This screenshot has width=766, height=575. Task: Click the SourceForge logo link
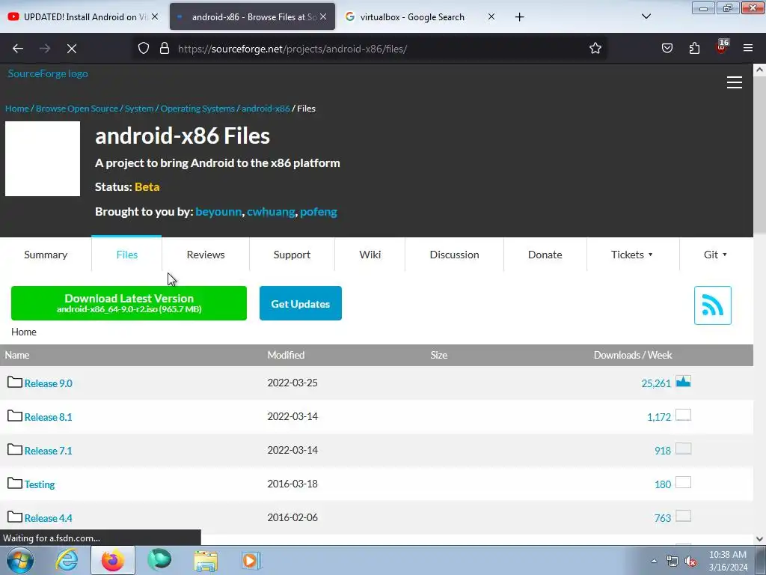click(48, 73)
